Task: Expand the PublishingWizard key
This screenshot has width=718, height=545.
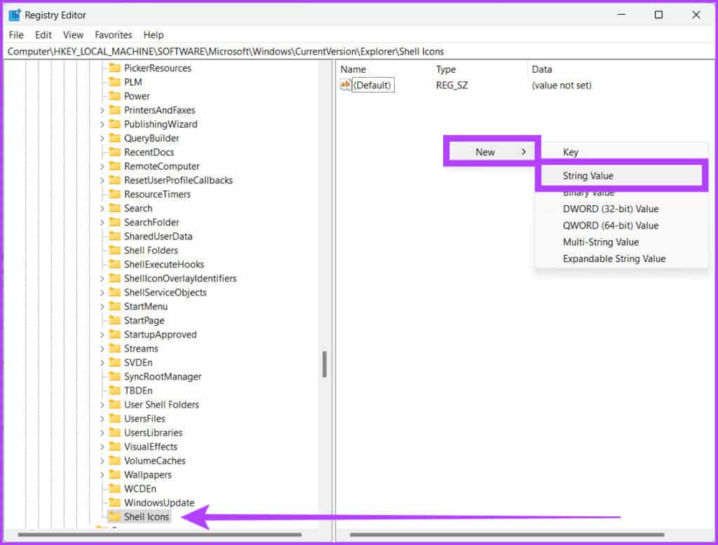Action: pyautogui.click(x=102, y=125)
